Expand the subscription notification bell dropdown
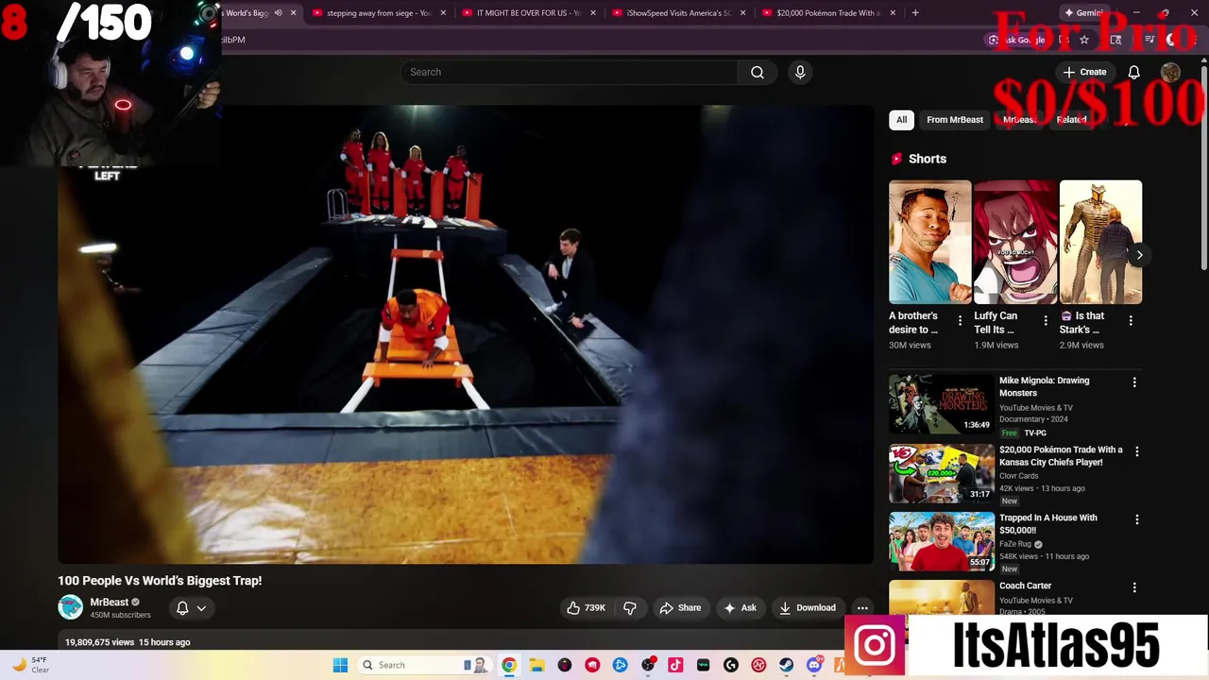 [x=191, y=608]
